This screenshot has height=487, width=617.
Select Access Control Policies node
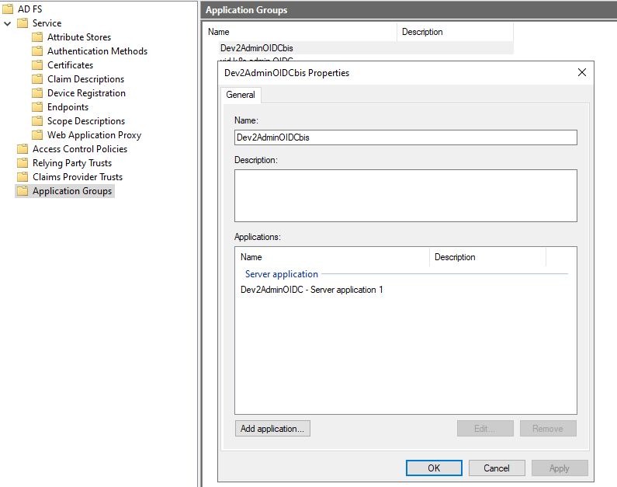(80, 149)
